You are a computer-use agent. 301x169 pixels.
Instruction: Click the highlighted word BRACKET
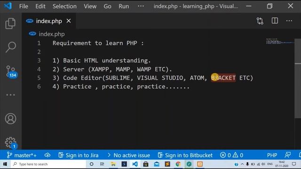click(x=223, y=78)
